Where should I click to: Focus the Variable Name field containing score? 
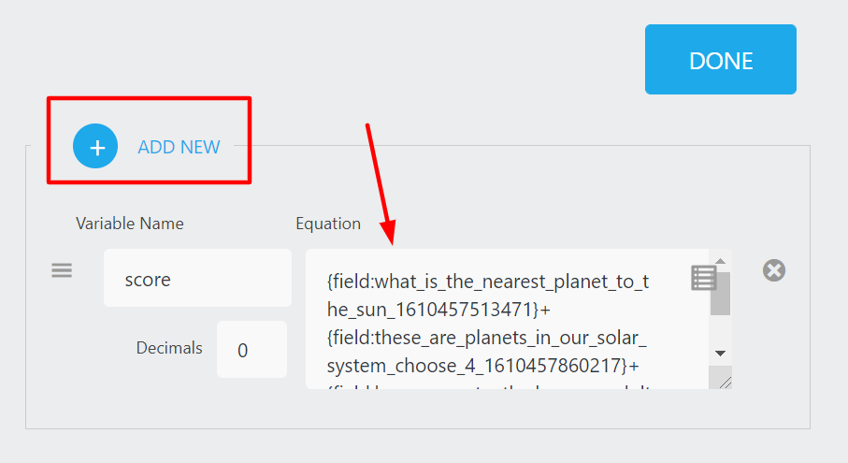point(197,278)
